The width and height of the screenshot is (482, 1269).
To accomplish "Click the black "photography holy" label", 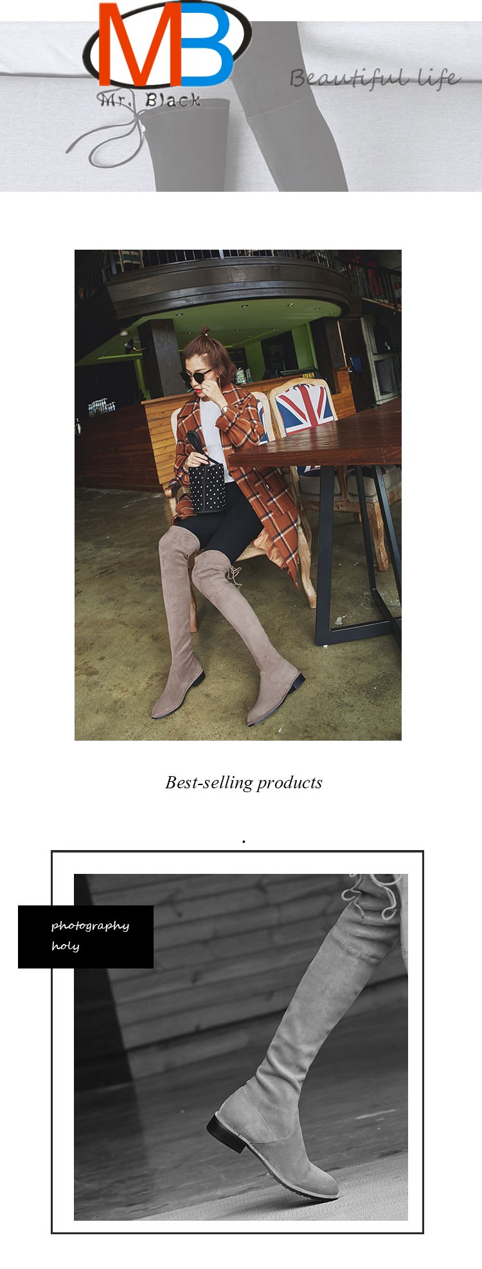I will tap(85, 937).
